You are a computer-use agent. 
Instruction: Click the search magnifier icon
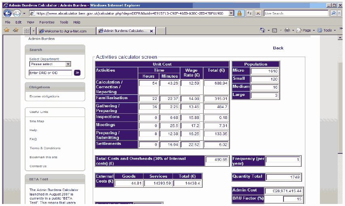pyautogui.click(x=334, y=13)
